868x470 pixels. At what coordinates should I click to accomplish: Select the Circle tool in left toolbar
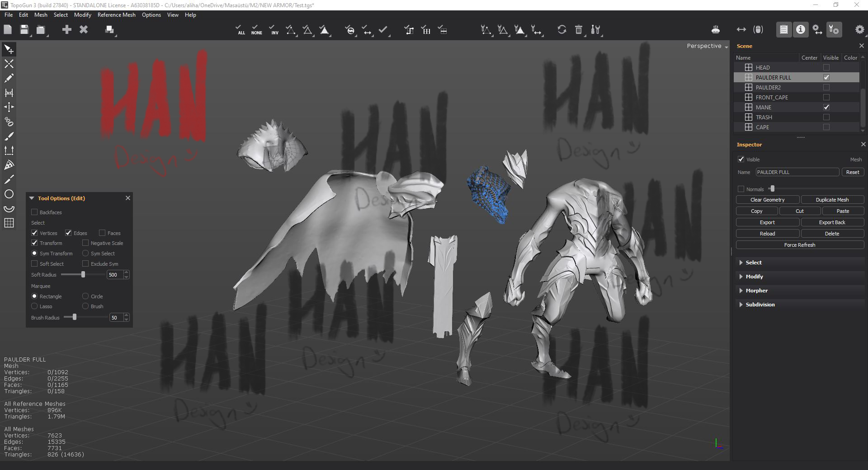tap(9, 194)
